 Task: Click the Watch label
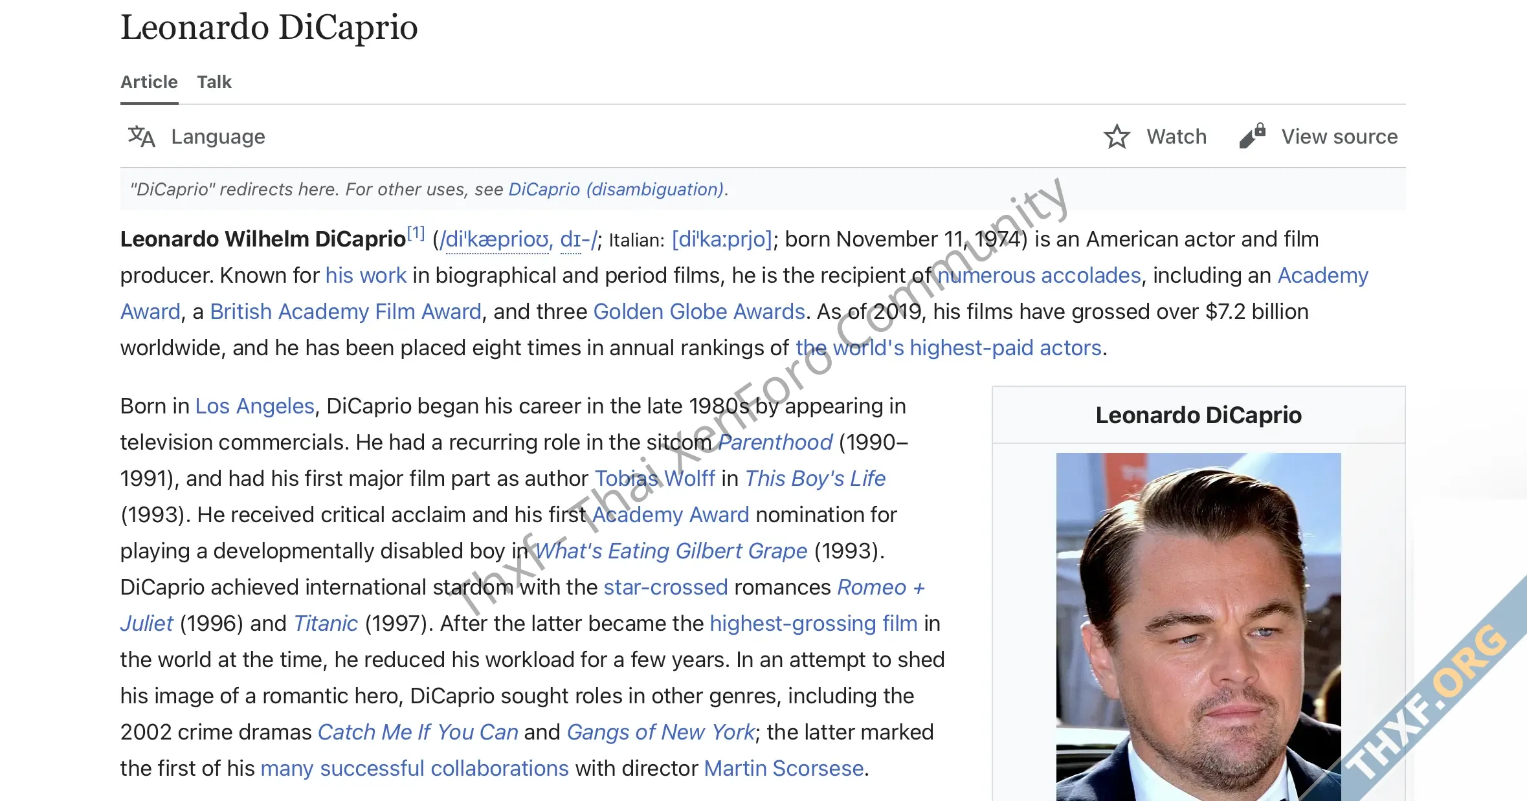point(1177,137)
